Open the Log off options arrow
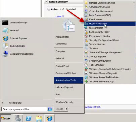This screenshot has width=136, height=122. click(66, 109)
